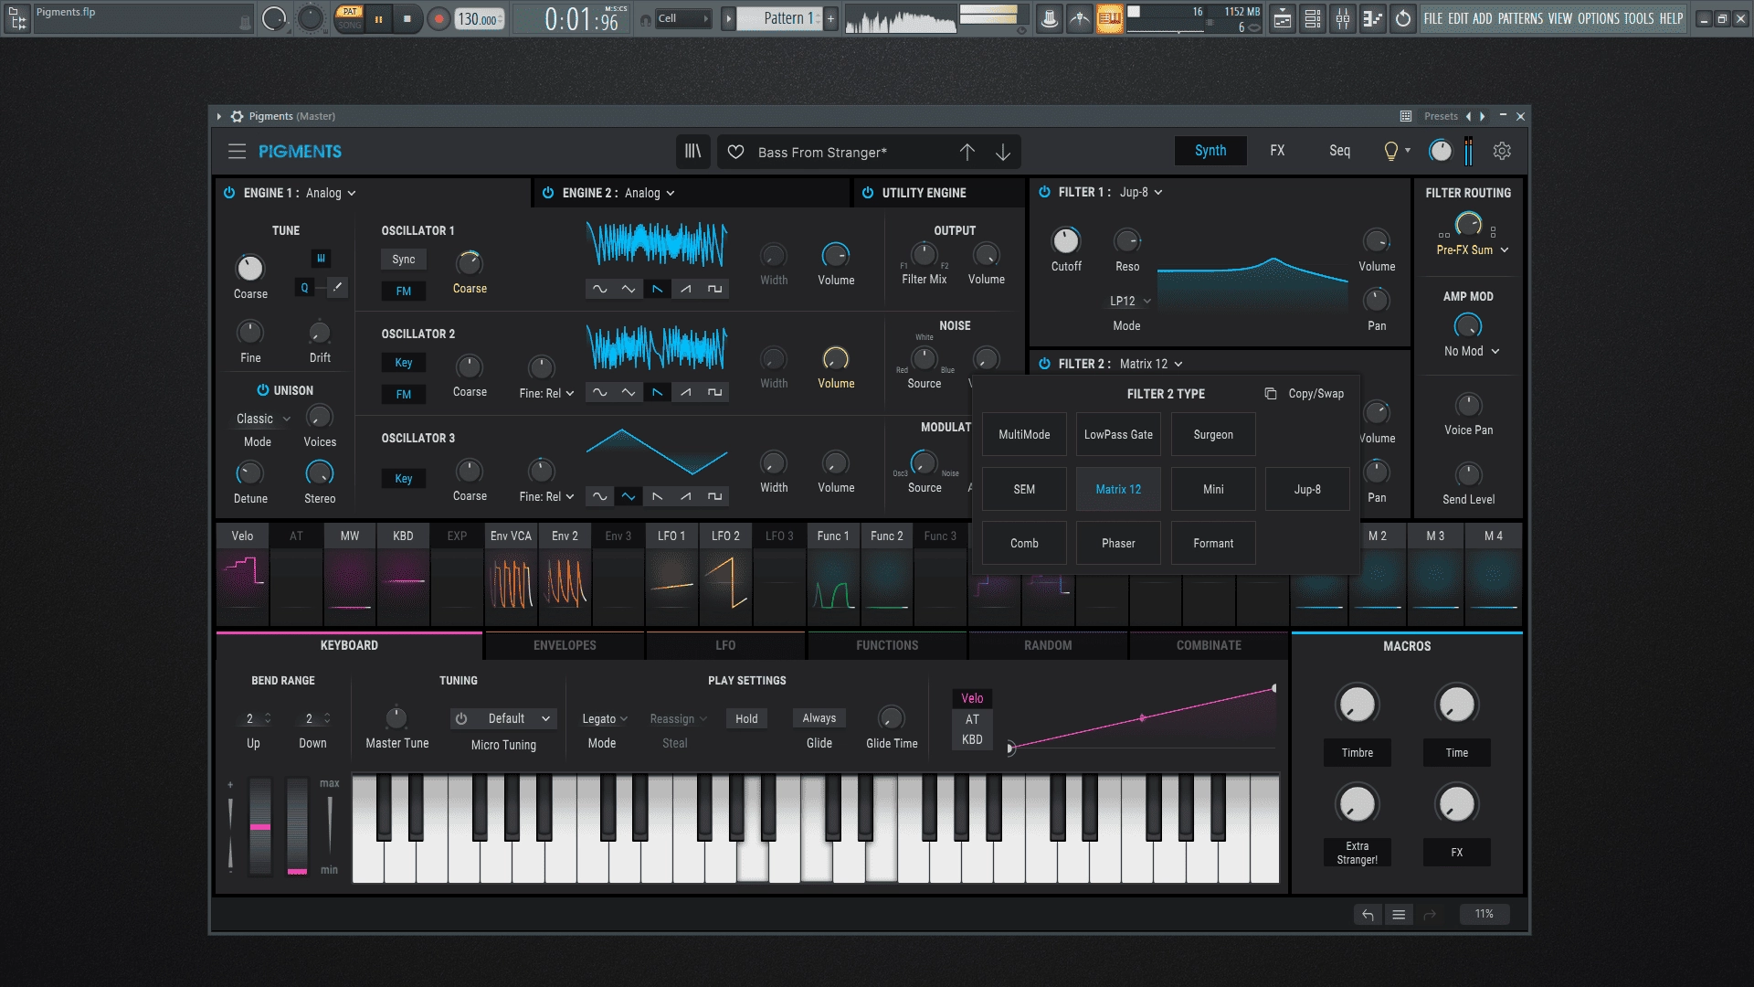Select triangle waveform for Oscillator 3
Viewport: 1754px width, 987px height.
[x=629, y=496]
